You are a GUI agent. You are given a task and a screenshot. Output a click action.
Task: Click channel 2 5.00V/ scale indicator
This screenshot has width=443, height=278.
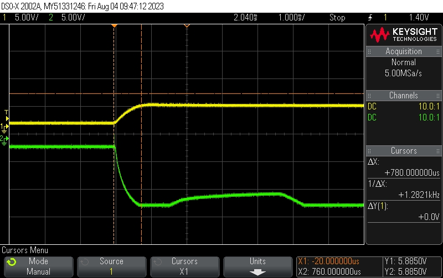click(69, 17)
